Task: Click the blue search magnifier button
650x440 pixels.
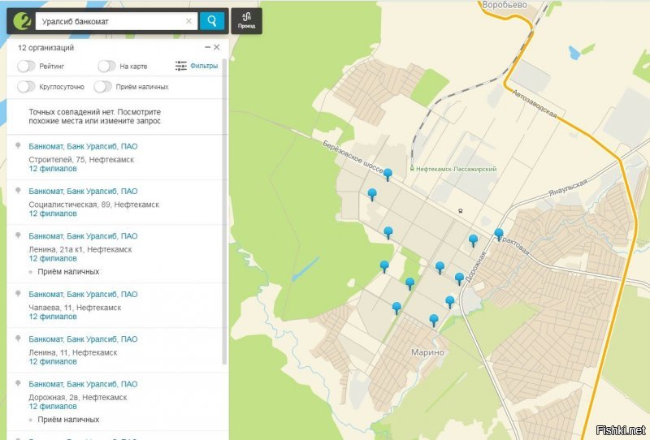Action: (x=212, y=21)
